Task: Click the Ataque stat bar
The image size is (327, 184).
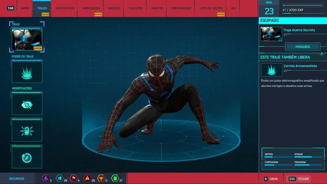Action: tap(308, 157)
